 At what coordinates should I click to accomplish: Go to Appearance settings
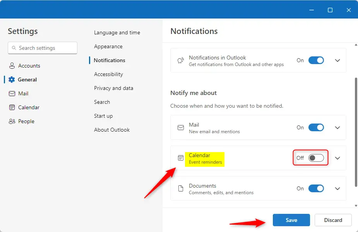(108, 46)
